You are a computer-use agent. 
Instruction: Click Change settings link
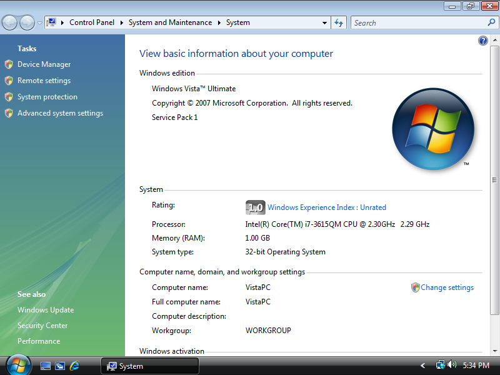[447, 287]
